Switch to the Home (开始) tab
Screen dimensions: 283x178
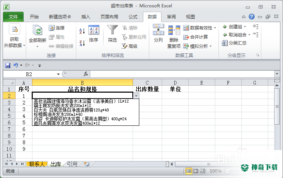(x=34, y=17)
